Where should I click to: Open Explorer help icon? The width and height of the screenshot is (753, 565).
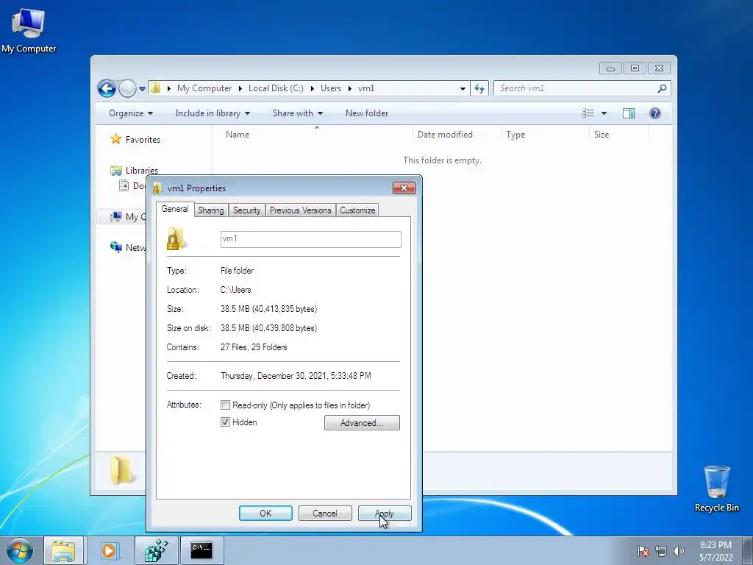[x=655, y=113]
